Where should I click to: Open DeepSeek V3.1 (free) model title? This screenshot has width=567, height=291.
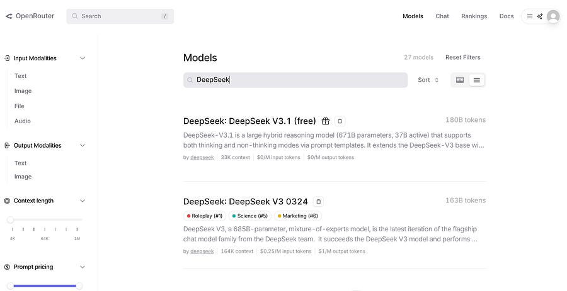[249, 121]
